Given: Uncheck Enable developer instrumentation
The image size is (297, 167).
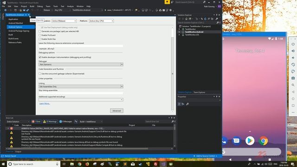Looking at the screenshot, I should click(40, 57).
